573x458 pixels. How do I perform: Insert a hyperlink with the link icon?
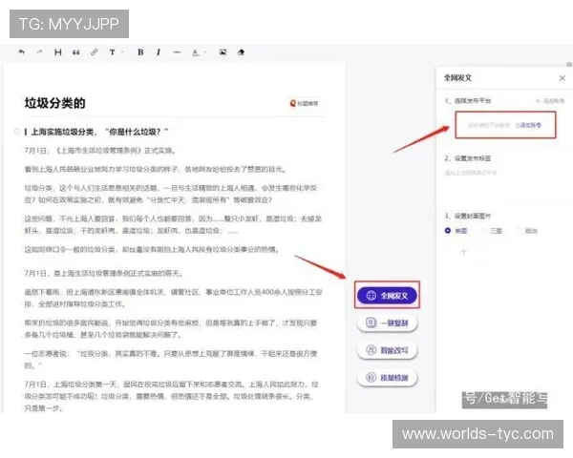click(94, 52)
